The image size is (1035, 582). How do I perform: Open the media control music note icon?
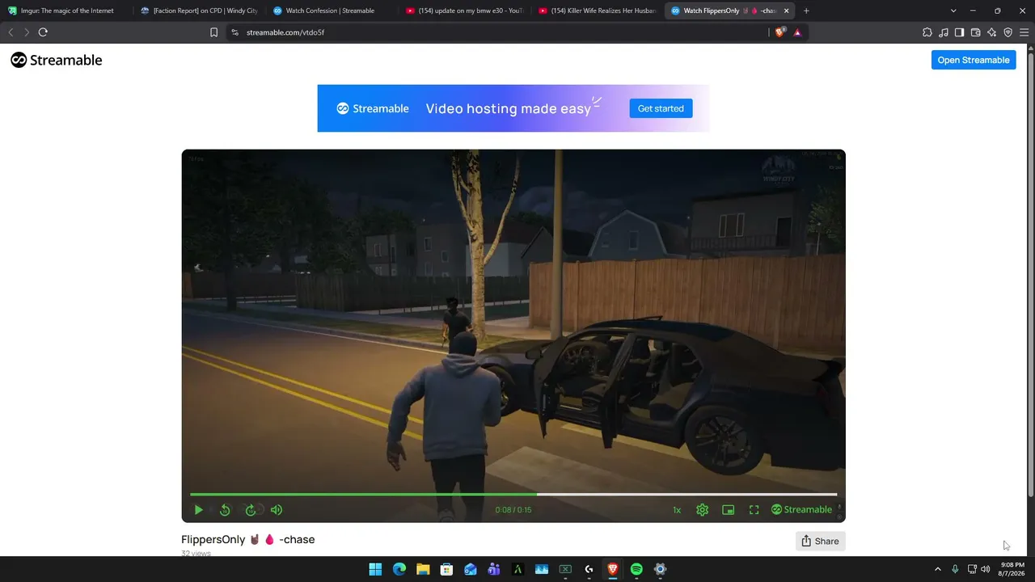[944, 32]
